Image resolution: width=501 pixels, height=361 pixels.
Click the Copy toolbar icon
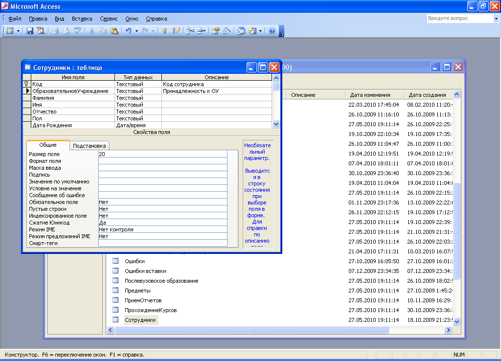click(x=103, y=31)
